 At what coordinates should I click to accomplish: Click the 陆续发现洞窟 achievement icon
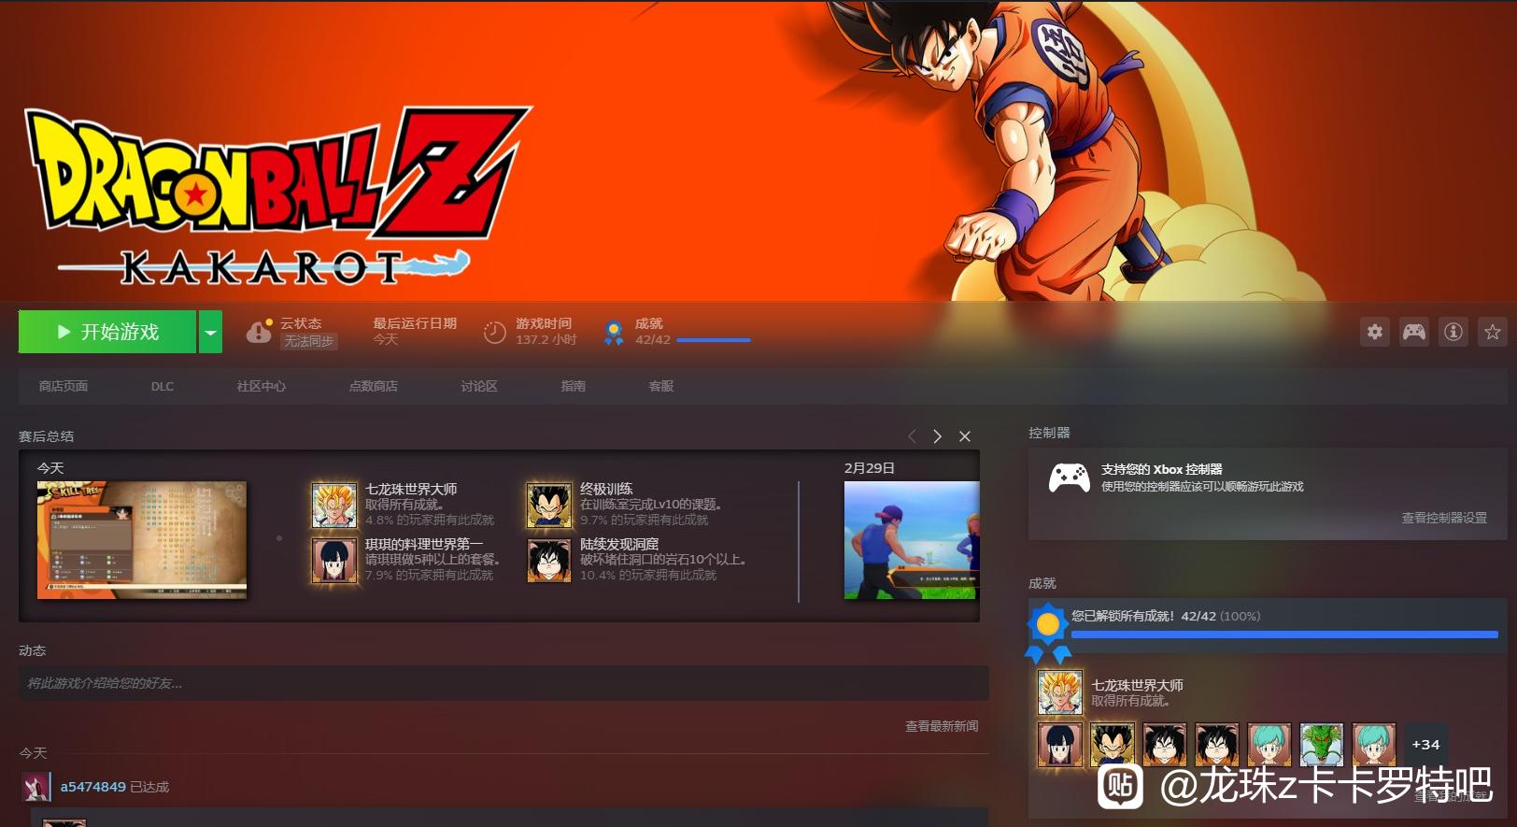coord(549,561)
